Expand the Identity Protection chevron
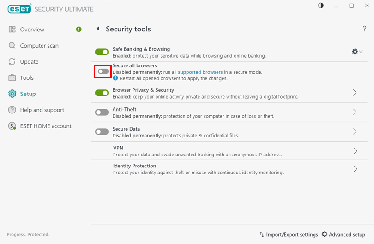 click(x=355, y=169)
